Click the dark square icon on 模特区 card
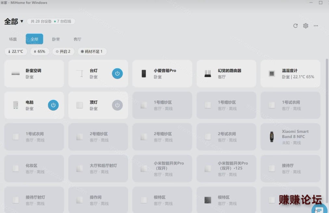The height and width of the screenshot is (213, 329). [208, 200]
